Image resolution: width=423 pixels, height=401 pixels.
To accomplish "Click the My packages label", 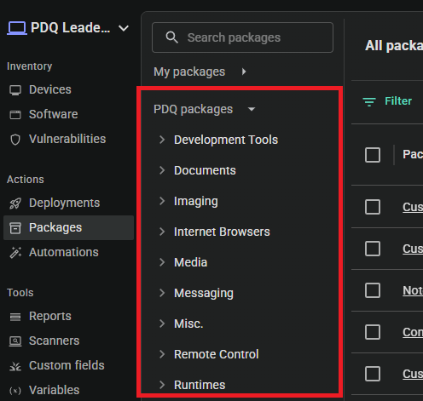I will (x=189, y=72).
